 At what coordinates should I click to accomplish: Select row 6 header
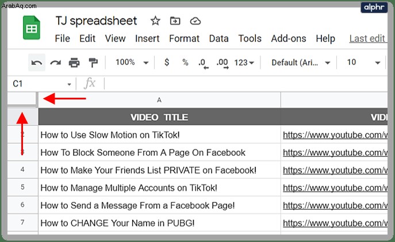[22, 205]
